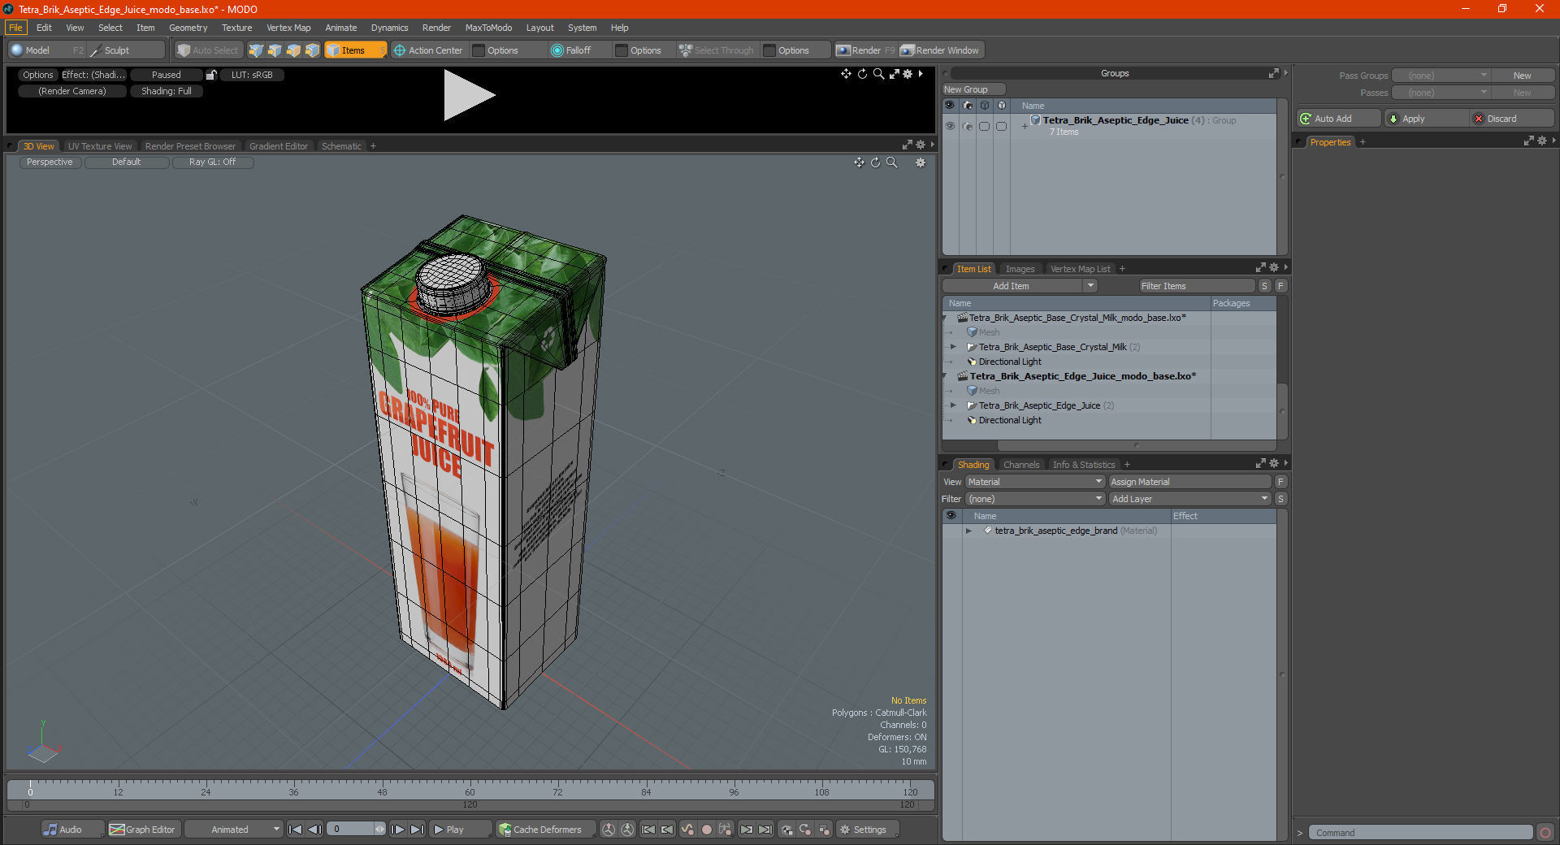Open the MaxToModo menu
The image size is (1560, 845).
pyautogui.click(x=488, y=28)
